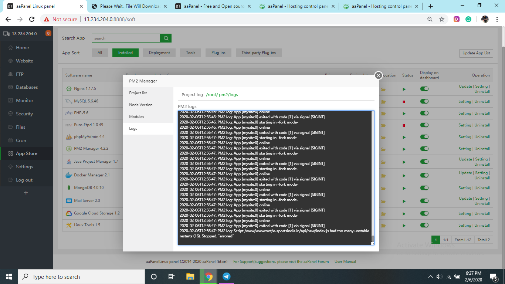Screen dimensions: 505x284
Task: Add a new server with the plus icon
Action: click(x=26, y=193)
